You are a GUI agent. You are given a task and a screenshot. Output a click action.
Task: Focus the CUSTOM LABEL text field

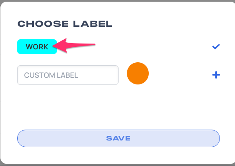(x=68, y=75)
